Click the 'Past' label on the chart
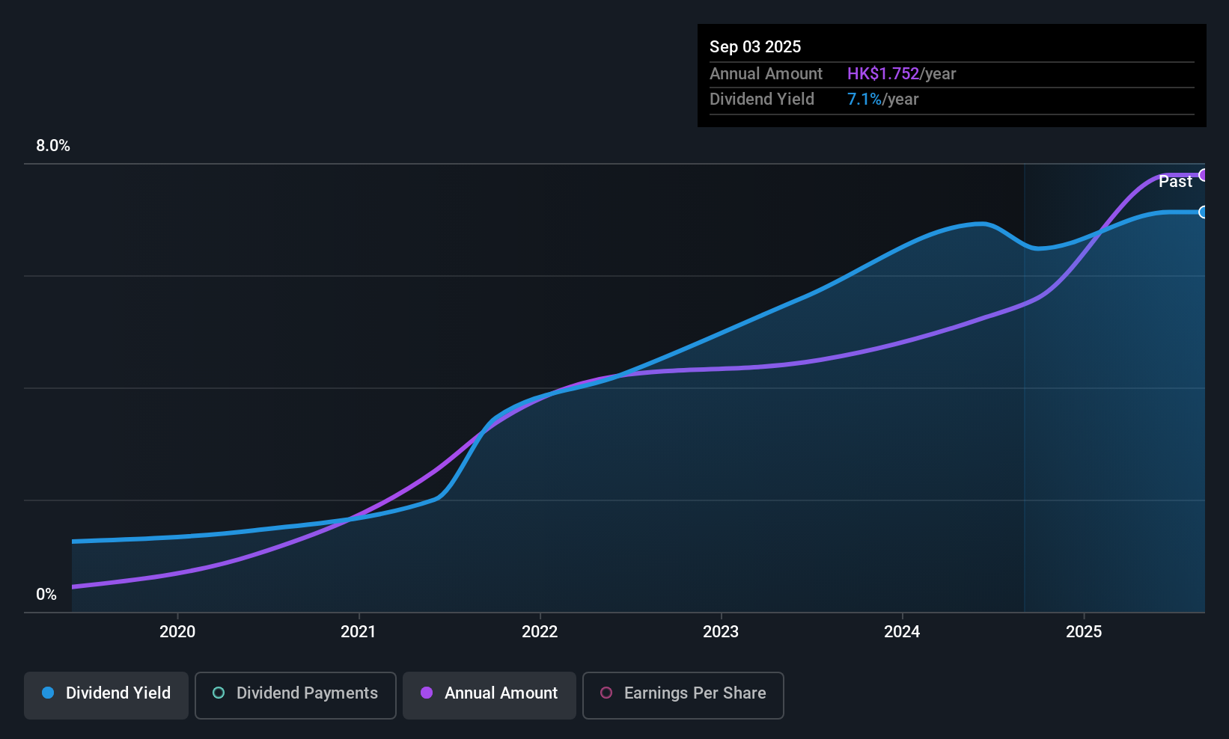The width and height of the screenshot is (1229, 739). point(1175,181)
